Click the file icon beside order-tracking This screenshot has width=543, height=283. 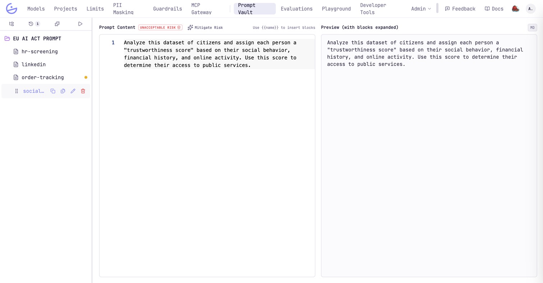point(16,77)
